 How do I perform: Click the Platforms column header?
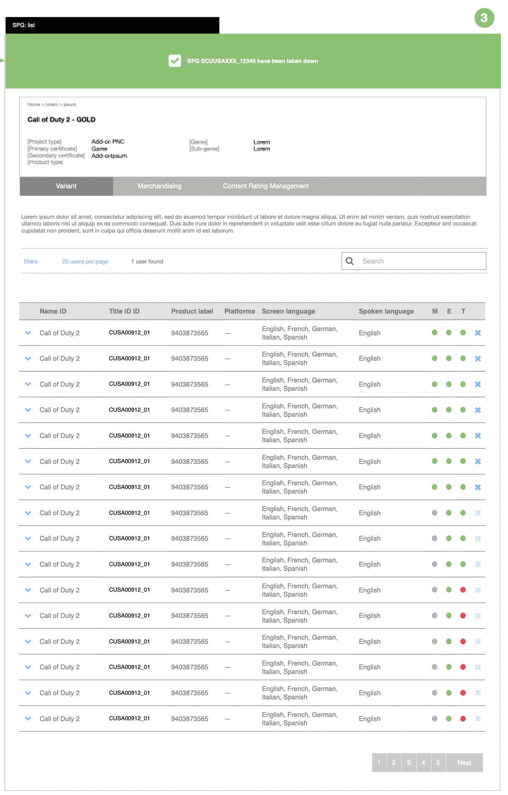(x=239, y=311)
